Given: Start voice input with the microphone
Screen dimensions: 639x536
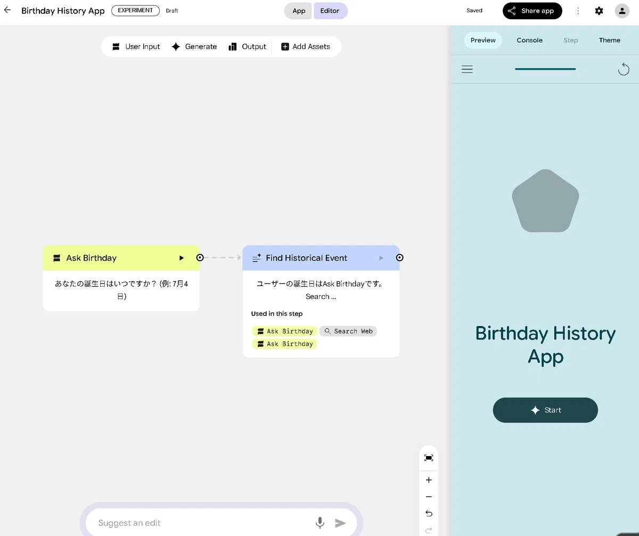Looking at the screenshot, I should click(320, 523).
